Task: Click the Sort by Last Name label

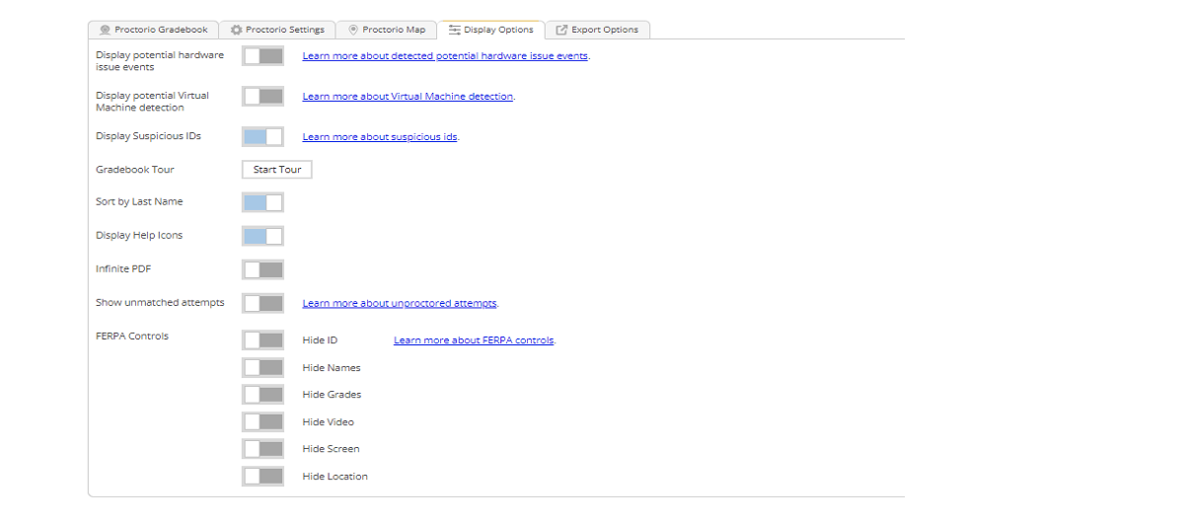Action: (139, 201)
